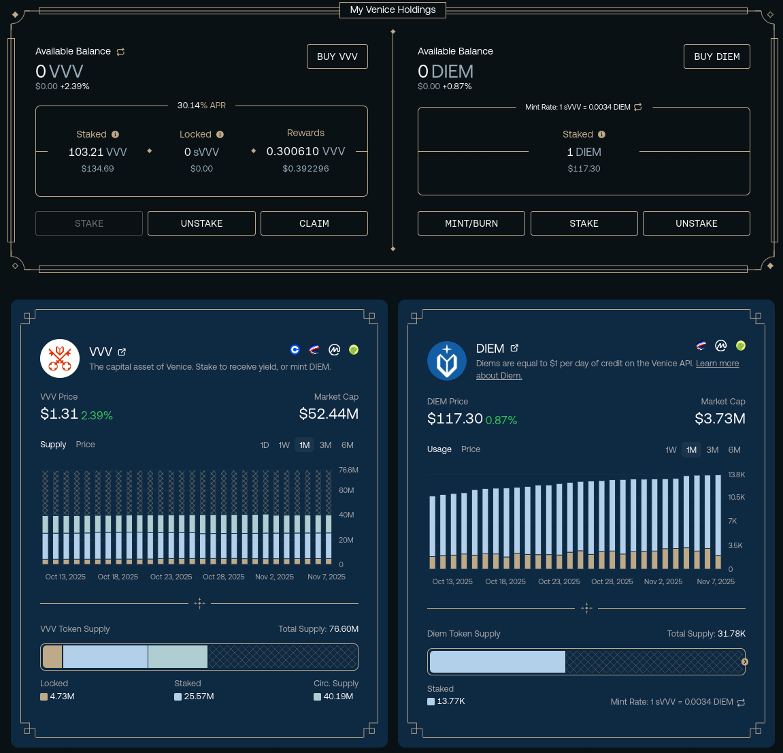
Task: Switch the VVV chart to Price view
Action: coord(85,445)
